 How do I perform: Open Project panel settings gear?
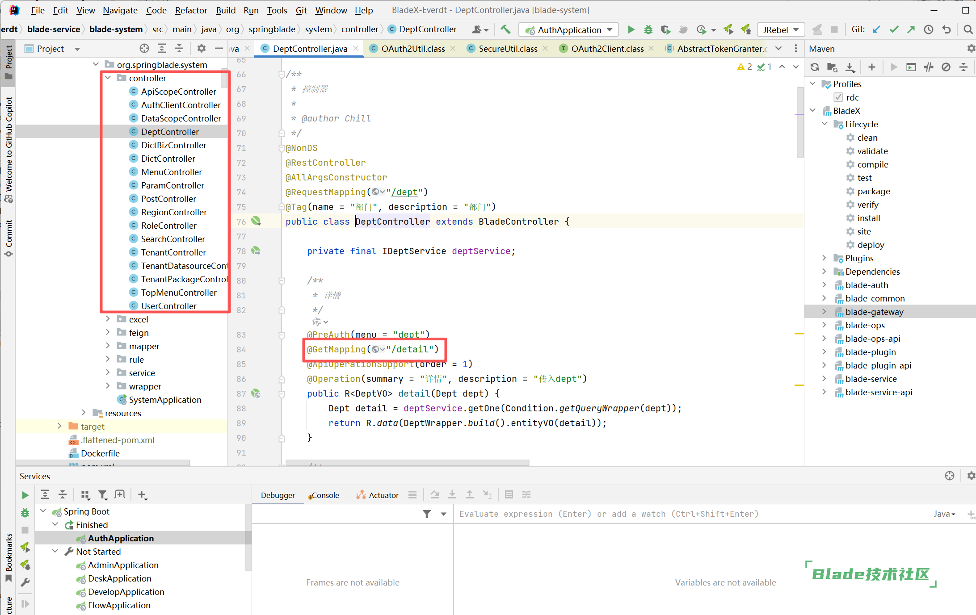click(202, 48)
